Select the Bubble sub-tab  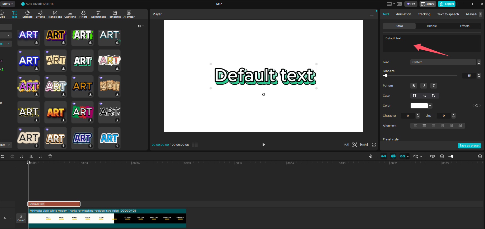pyautogui.click(x=432, y=26)
